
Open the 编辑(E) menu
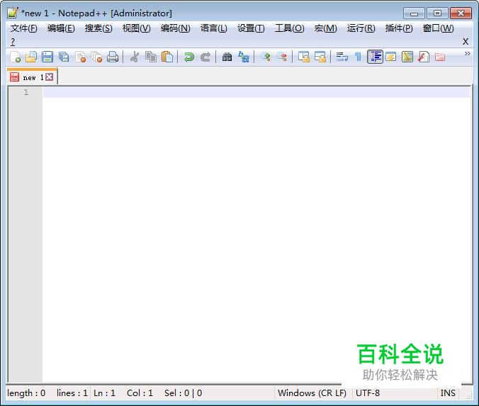click(61, 28)
